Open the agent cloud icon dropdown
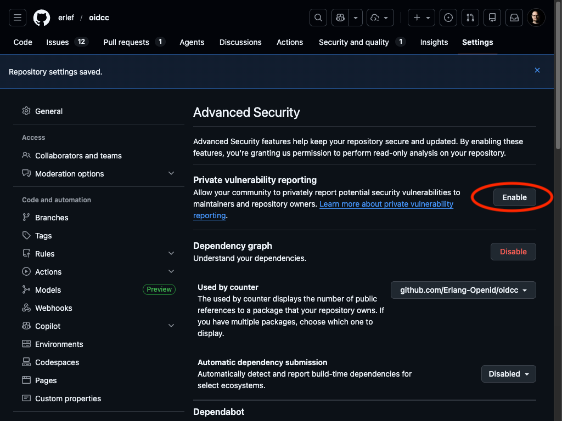The image size is (562, 421). [380, 18]
